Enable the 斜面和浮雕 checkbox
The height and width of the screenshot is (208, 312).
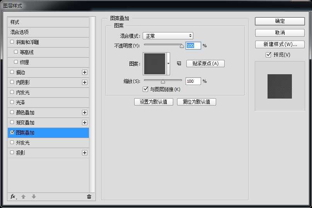[12, 42]
